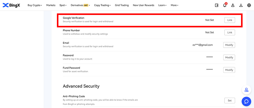The height and width of the screenshot is (108, 254).
Task: Expand the More menu
Action: (174, 5)
